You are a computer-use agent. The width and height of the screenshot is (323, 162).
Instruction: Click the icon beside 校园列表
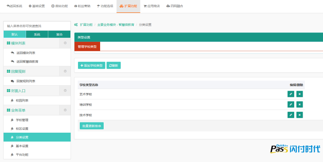pyautogui.click(x=12, y=100)
